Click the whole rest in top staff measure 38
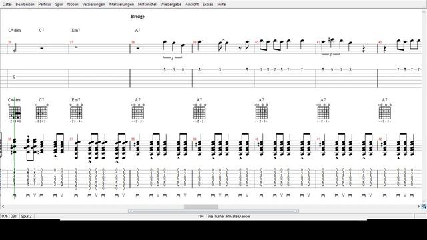This screenshot has width=427, height=240. [x=138, y=48]
